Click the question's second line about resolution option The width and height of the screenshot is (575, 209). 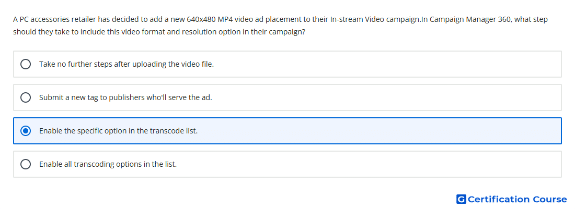(159, 32)
